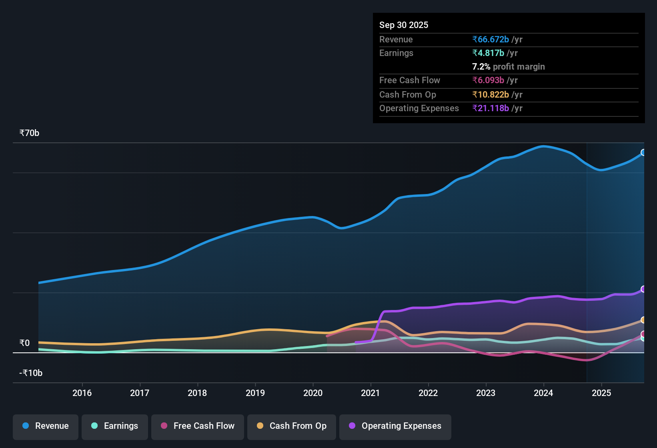Viewport: 657px width, 448px height.
Task: Click the ₹66.672b Revenue value
Action: (491, 39)
